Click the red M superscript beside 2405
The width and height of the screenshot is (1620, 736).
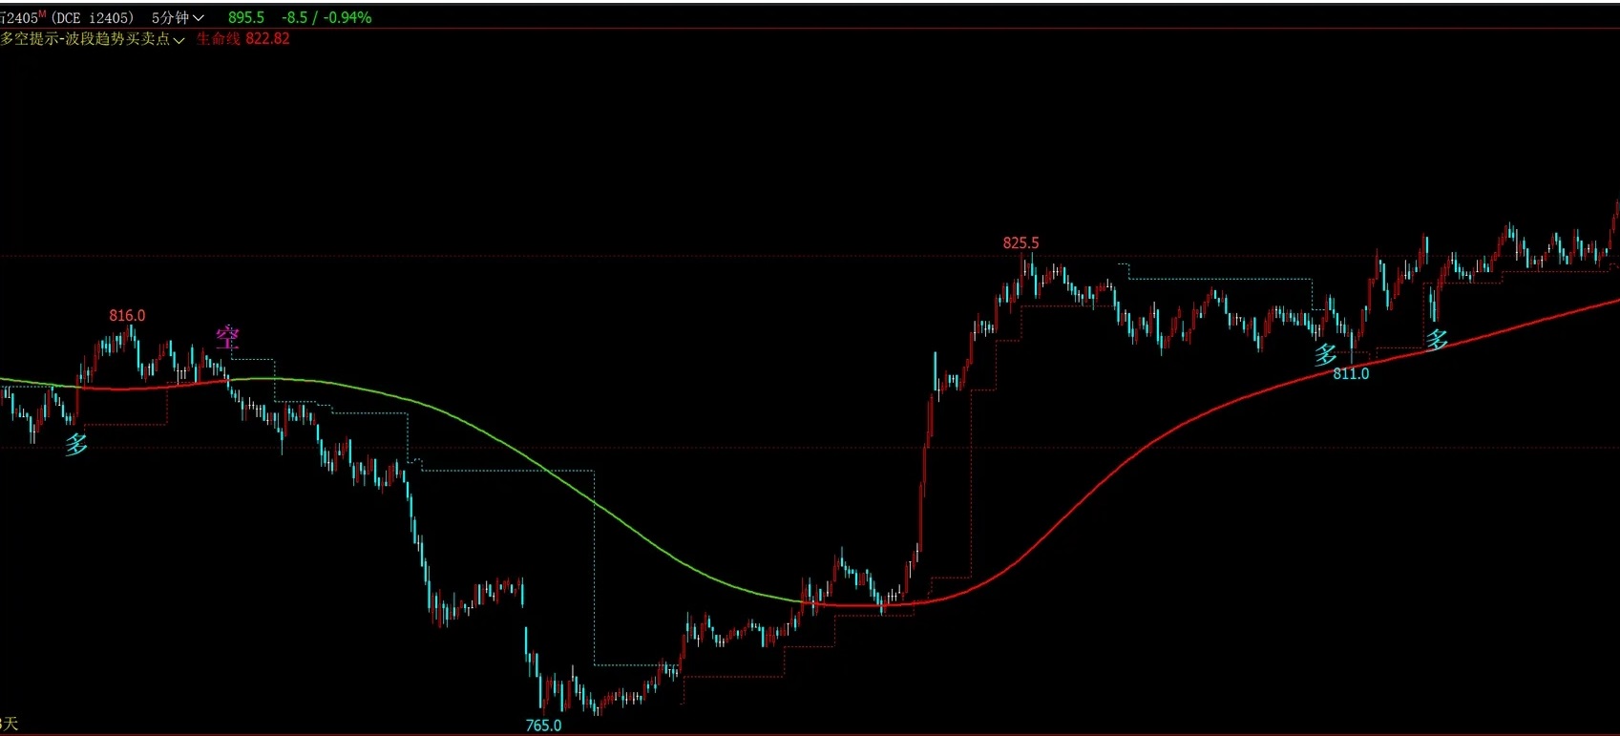coord(42,13)
